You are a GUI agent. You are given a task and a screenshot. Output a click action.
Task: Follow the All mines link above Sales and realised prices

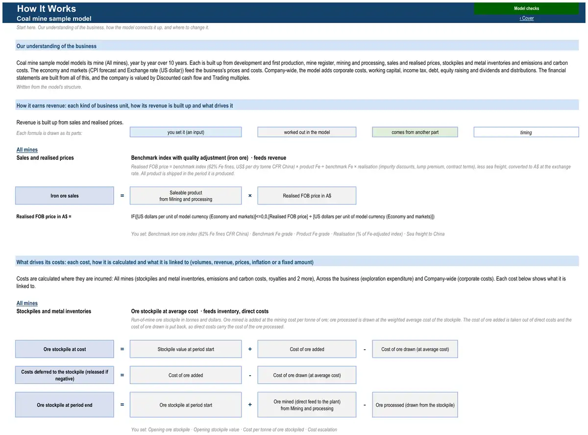27,150
